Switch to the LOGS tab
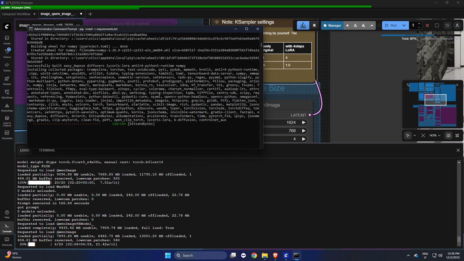 [25, 150]
